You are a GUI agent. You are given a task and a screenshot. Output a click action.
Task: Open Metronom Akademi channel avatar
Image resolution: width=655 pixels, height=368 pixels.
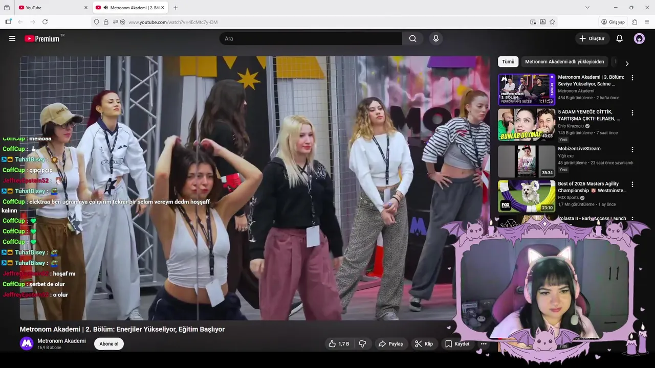coord(27,343)
